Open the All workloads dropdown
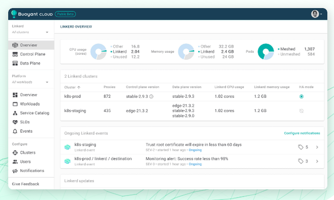334x200 pixels. click(31, 82)
